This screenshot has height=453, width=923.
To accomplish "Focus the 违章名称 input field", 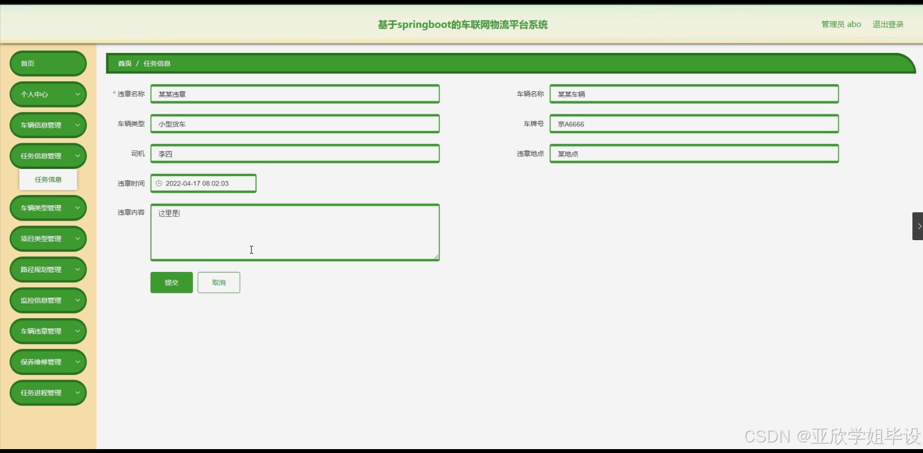I will click(295, 94).
